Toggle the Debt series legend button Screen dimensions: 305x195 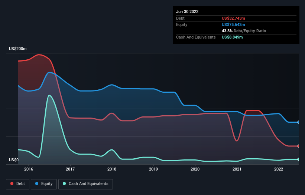17,184
